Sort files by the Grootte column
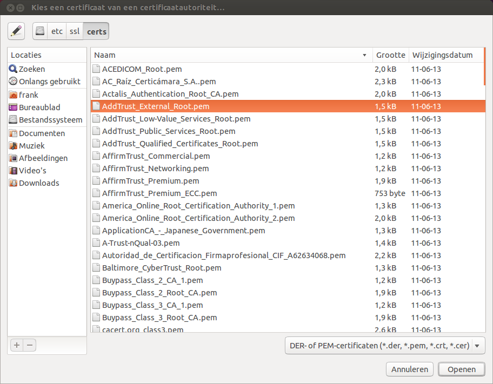 [x=390, y=55]
